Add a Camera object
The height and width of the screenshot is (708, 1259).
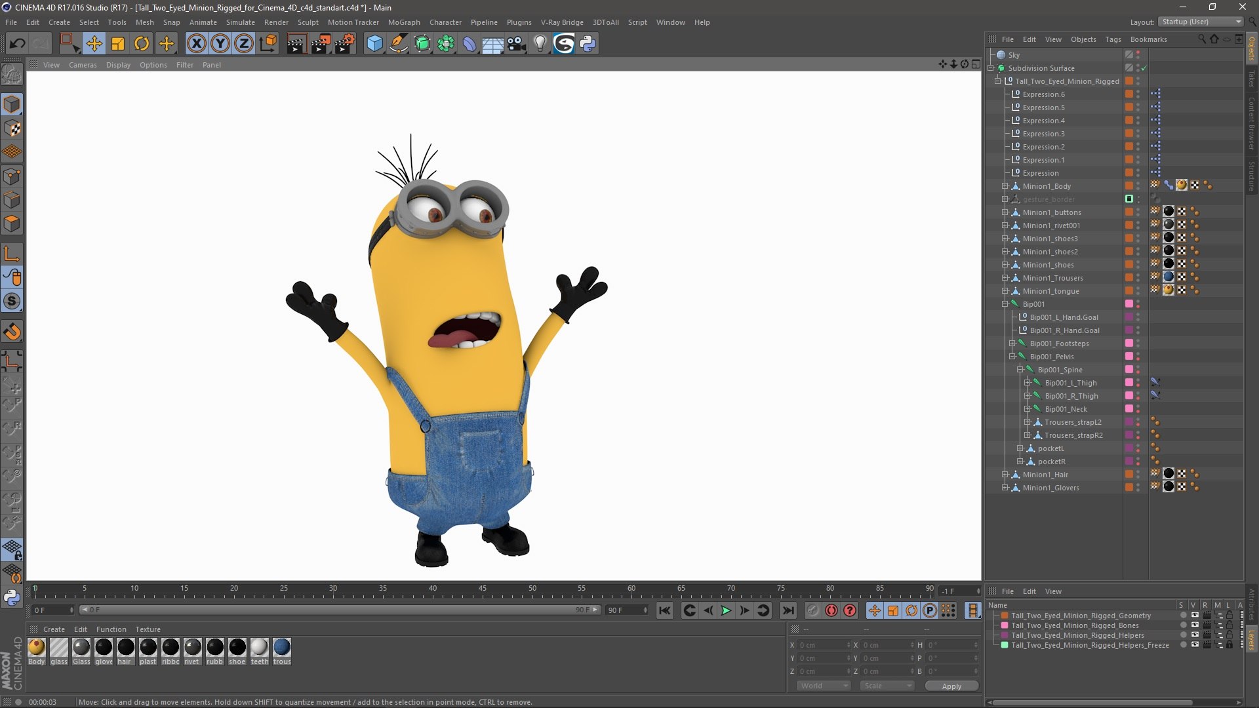click(517, 44)
